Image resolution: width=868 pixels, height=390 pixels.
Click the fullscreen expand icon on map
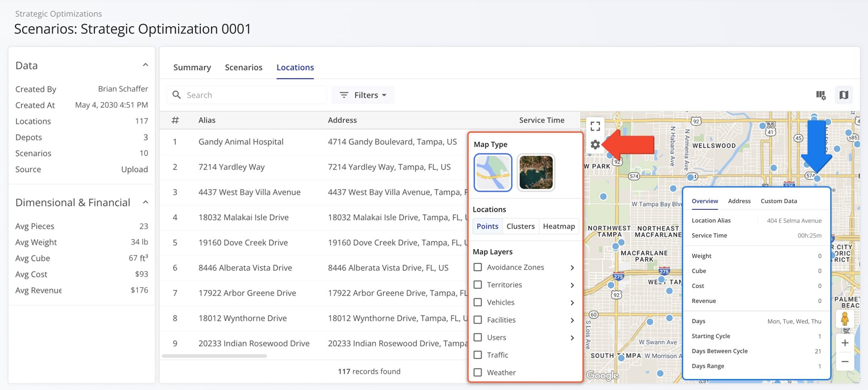coord(595,125)
